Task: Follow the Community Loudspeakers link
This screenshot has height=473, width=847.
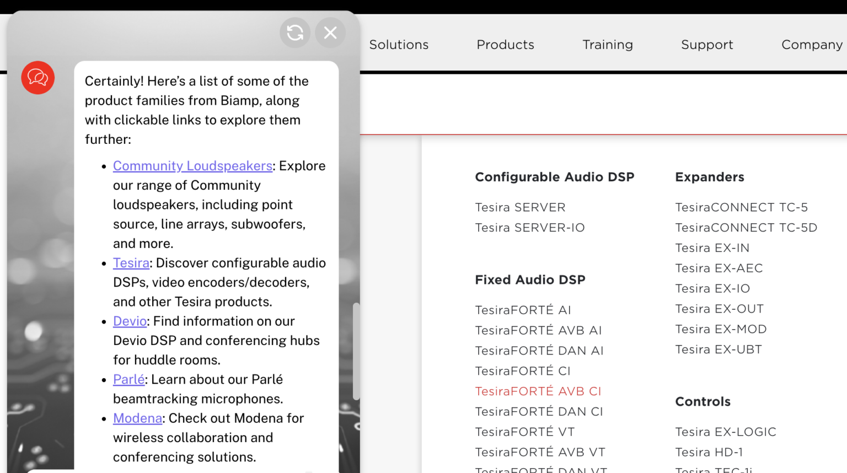Action: [x=192, y=166]
